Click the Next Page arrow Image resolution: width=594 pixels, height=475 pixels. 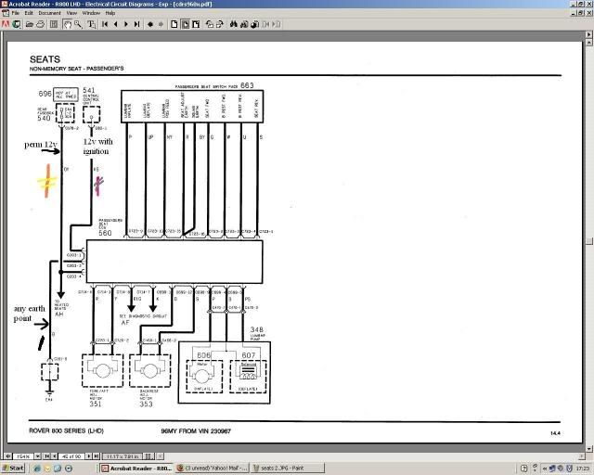click(126, 24)
